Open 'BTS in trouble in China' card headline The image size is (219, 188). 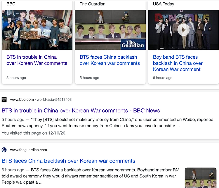point(37,60)
